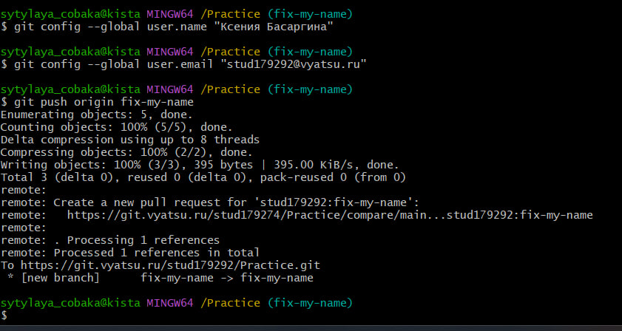
Task: Click the "Create a new pull request" message
Action: 229,202
